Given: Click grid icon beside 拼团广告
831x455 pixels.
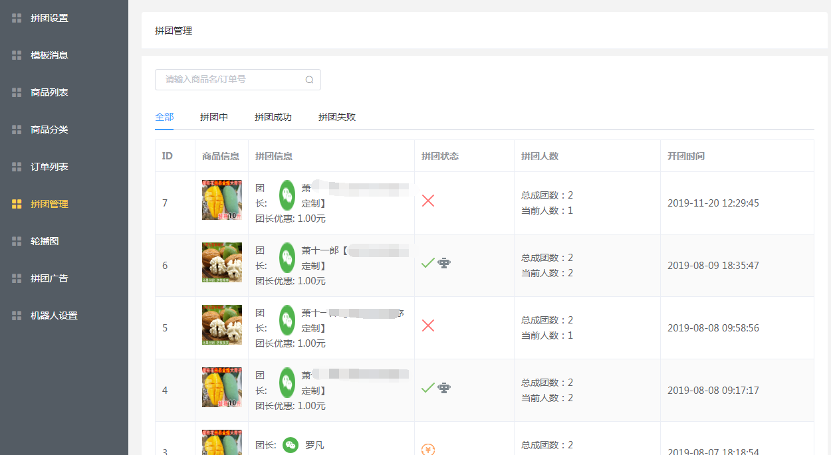Looking at the screenshot, I should [17, 278].
